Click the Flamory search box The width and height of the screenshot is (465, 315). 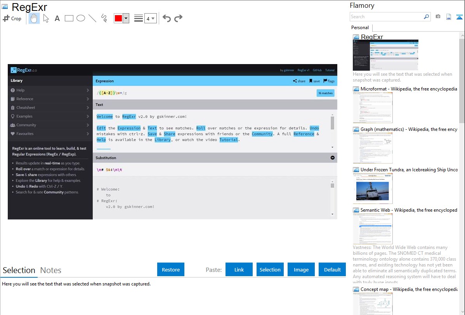[x=387, y=17]
